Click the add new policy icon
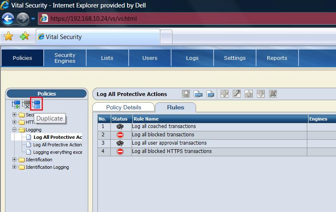The height and width of the screenshot is (212, 336). [x=17, y=104]
